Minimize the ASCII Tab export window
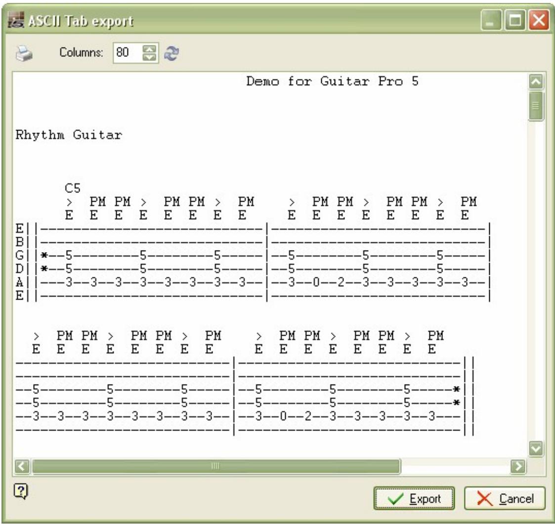Screen dimensions: 555x524 click(x=491, y=20)
